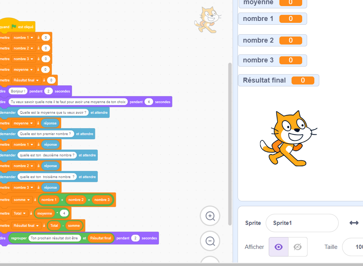Click the 'nombre 3' stage monitor
363x266 pixels.
click(x=273, y=60)
